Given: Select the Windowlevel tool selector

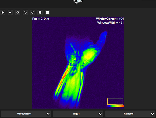Looking at the screenshot, I should [x=26, y=114].
